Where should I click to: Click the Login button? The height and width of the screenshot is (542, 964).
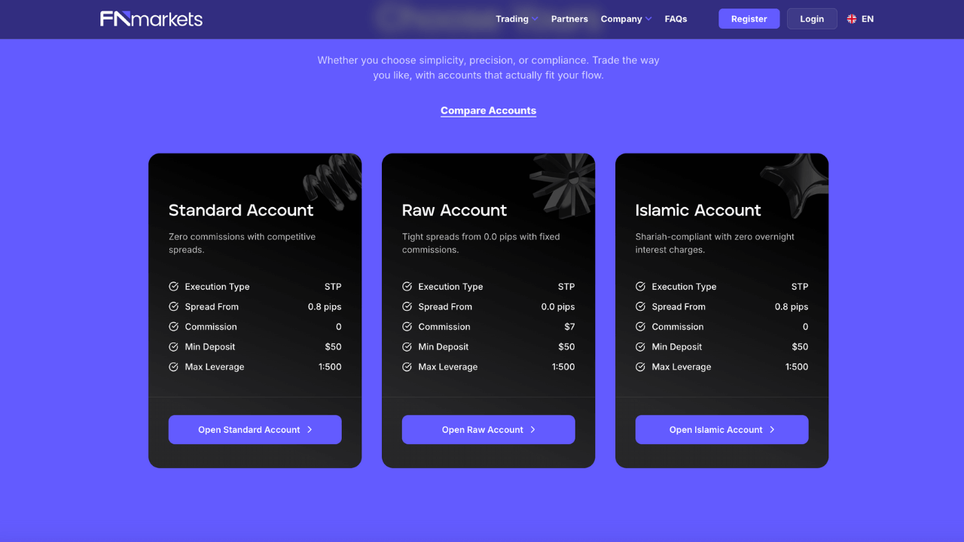tap(812, 18)
